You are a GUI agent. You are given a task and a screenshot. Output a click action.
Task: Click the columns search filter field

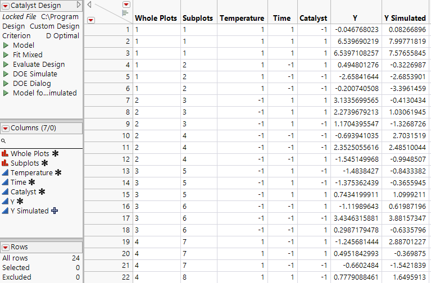tap(42, 141)
